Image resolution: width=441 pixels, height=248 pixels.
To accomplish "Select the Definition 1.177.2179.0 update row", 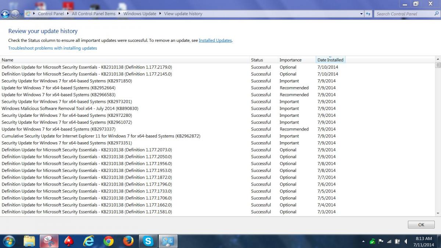I will [x=218, y=67].
